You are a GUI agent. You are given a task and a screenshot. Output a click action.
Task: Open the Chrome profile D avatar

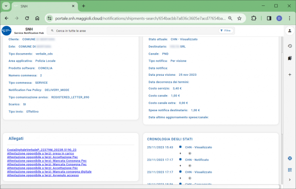[279, 18]
